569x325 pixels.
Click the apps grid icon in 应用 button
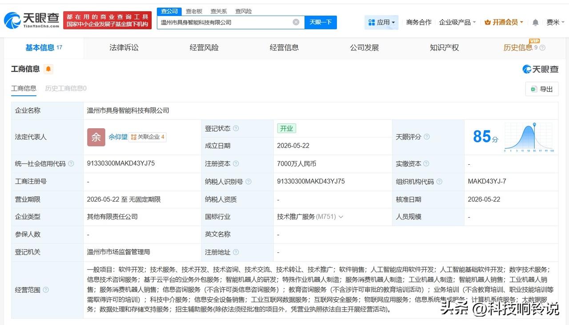tap(372, 22)
